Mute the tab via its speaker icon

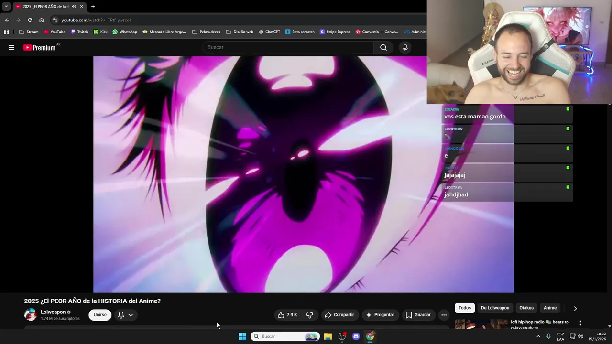[x=74, y=6]
